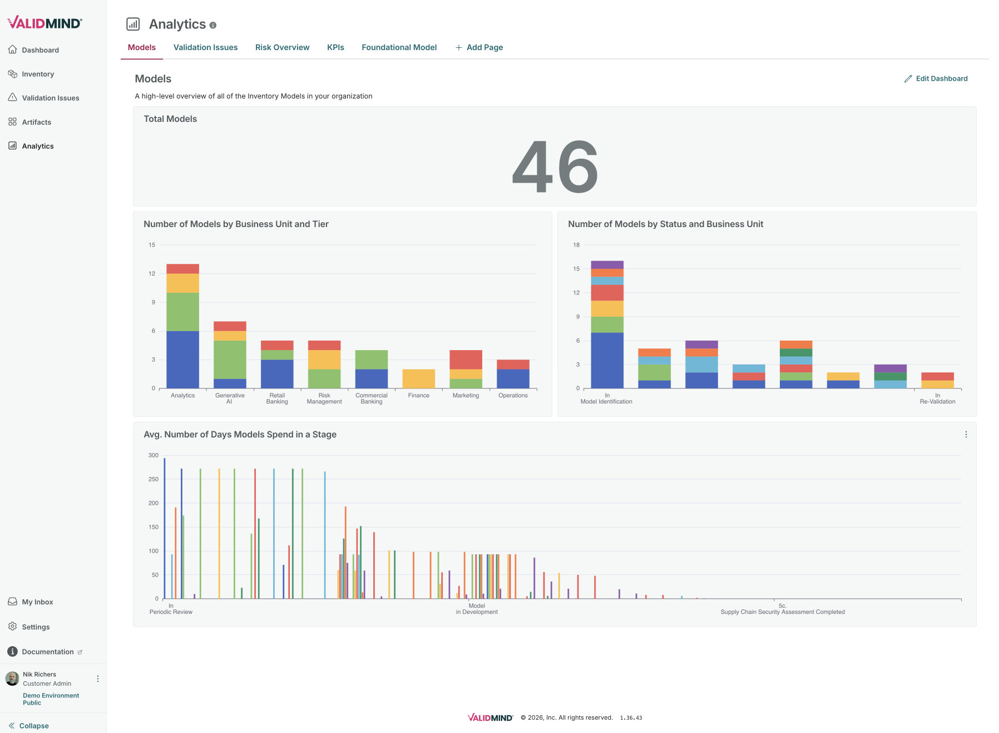The image size is (999, 733).
Task: Click the info icon beside Analytics title
Action: tap(213, 25)
